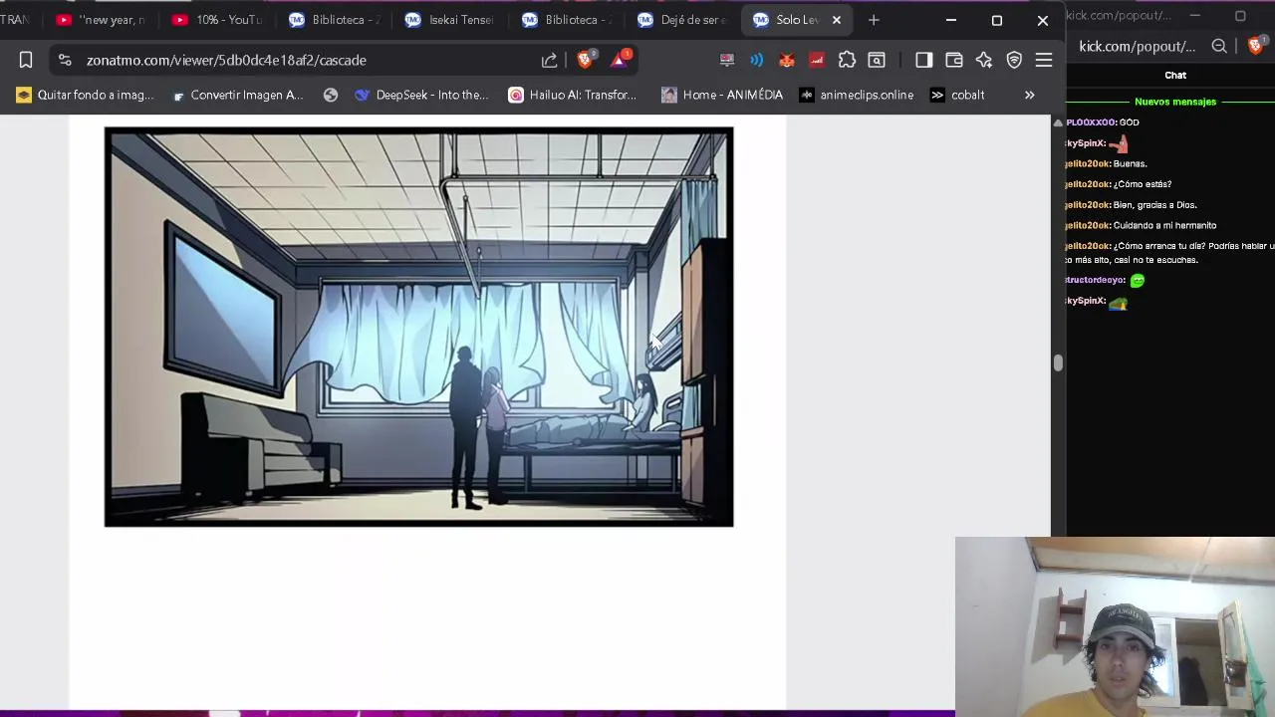Switch to the "new year" YouTube tab
This screenshot has width=1275, height=717.
(101, 20)
